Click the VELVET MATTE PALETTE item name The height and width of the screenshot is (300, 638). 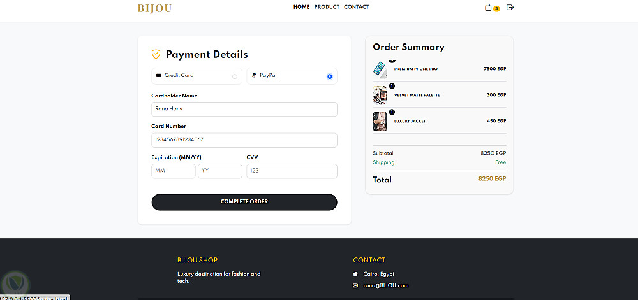point(417,95)
